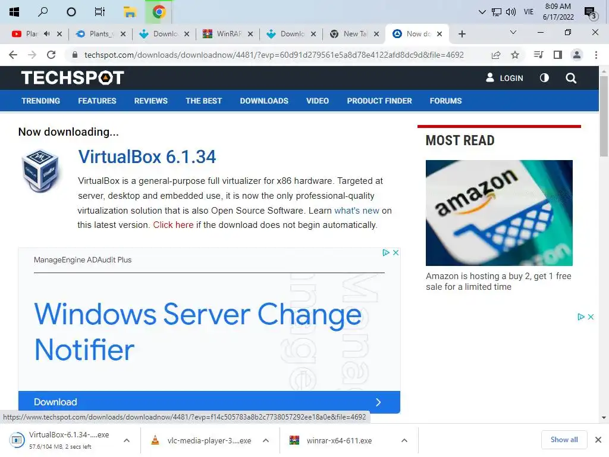
Task: Close the ManageEngine ad with X
Action: pos(395,252)
